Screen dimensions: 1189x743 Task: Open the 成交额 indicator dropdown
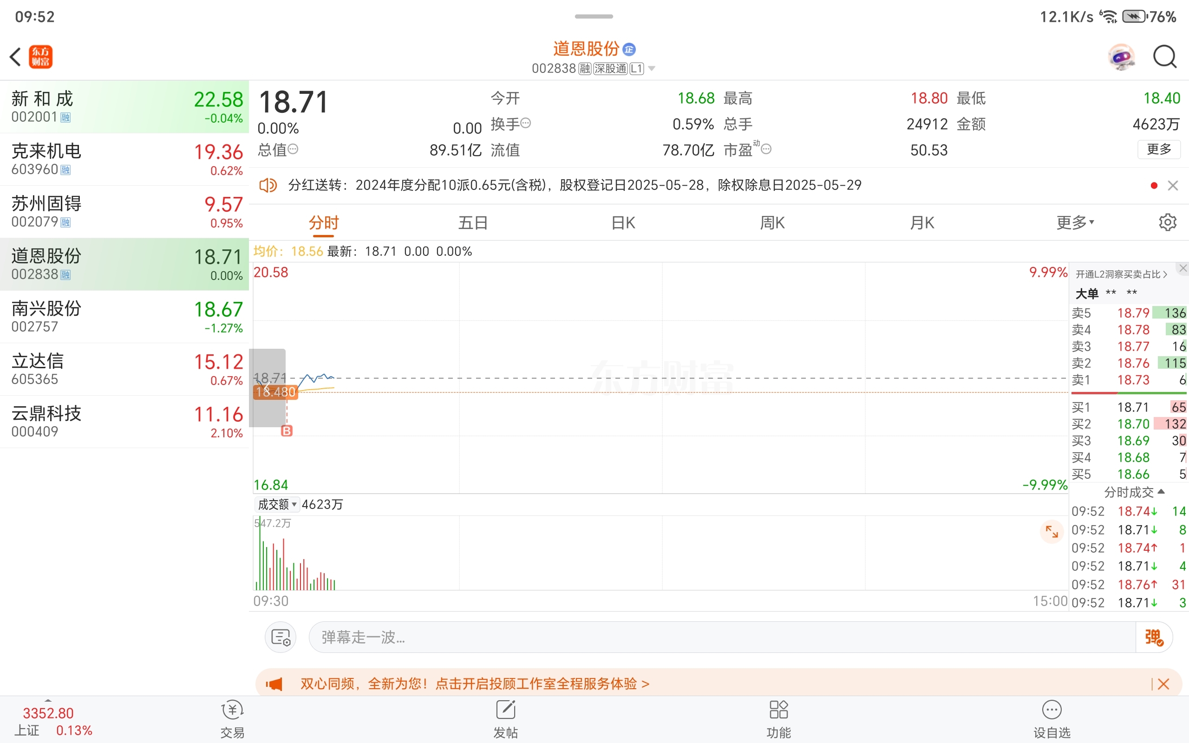point(277,504)
